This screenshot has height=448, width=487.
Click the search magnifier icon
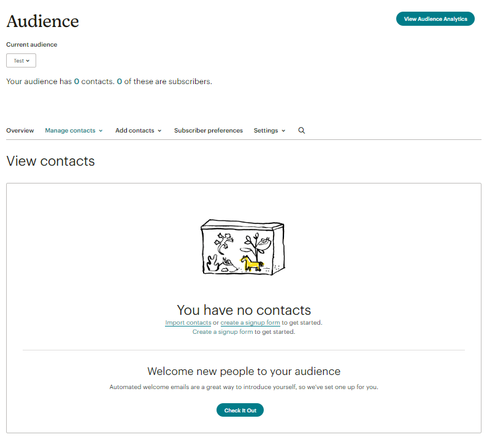tap(301, 131)
